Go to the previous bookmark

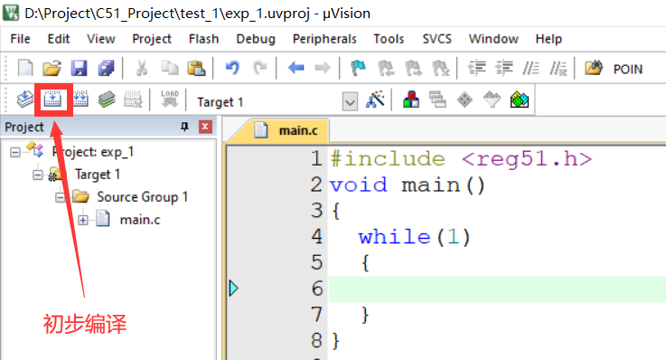(386, 68)
